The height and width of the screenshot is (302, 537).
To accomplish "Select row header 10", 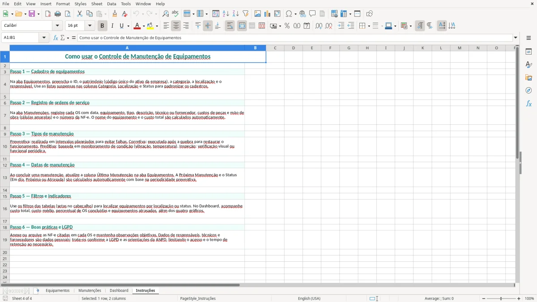I will point(5,146).
